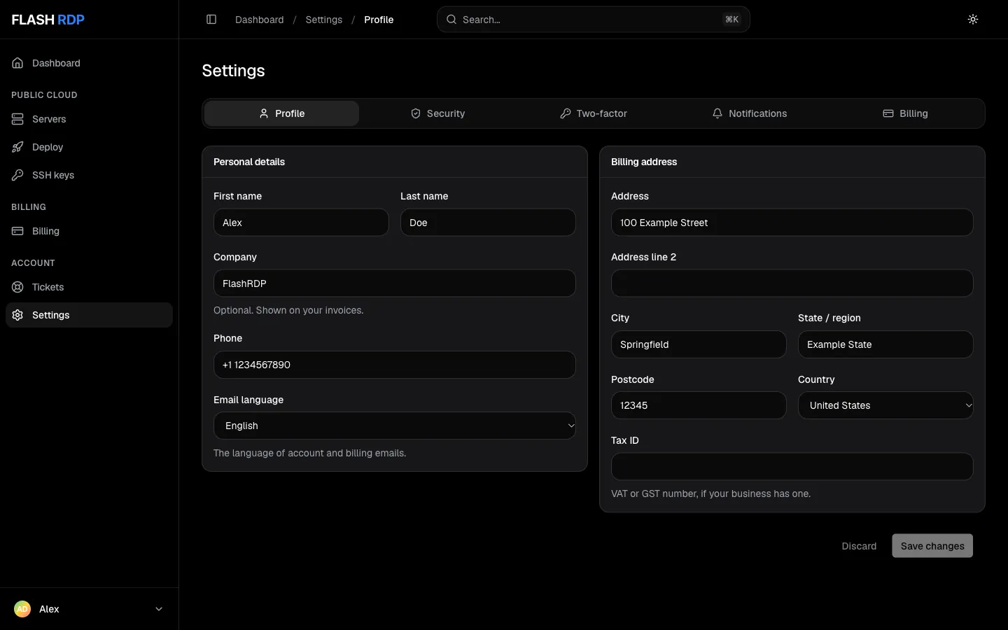Open Billing in the sidebar
This screenshot has width=1008, height=630.
[x=89, y=231]
